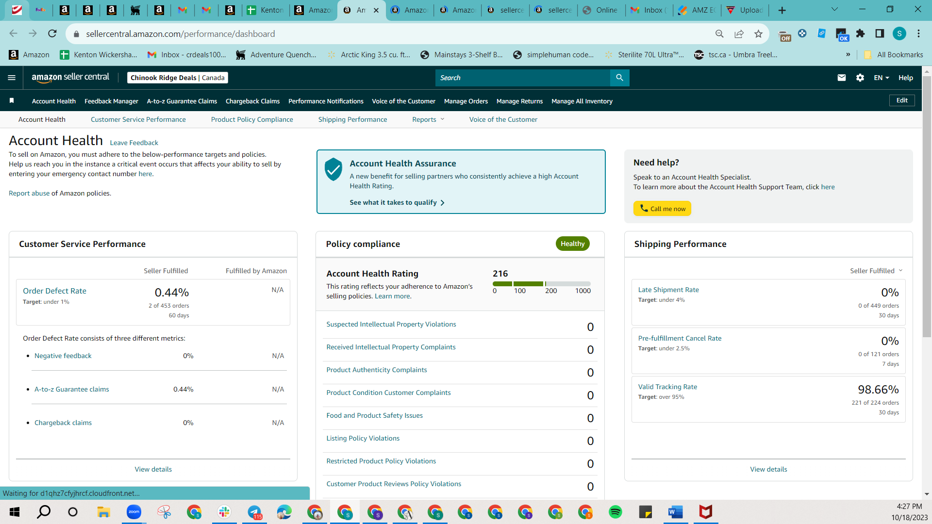Open the Chrome three-dot menu
This screenshot has height=524, width=932.
[918, 33]
